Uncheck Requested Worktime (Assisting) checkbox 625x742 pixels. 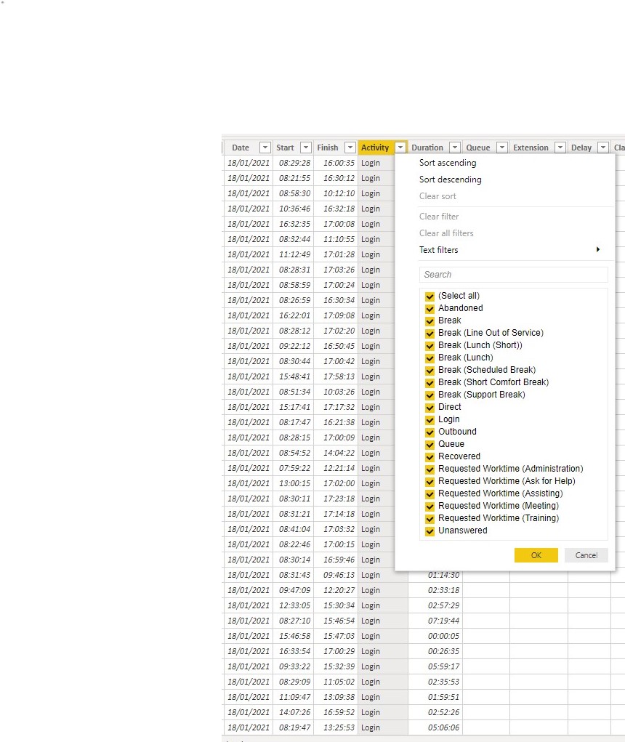tap(430, 493)
